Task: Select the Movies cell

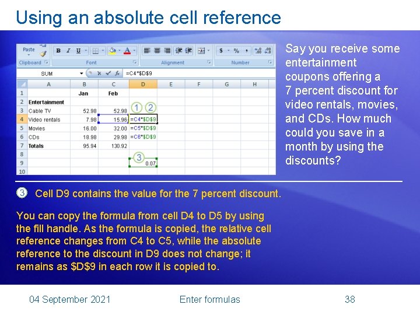Action: pyautogui.click(x=49, y=128)
